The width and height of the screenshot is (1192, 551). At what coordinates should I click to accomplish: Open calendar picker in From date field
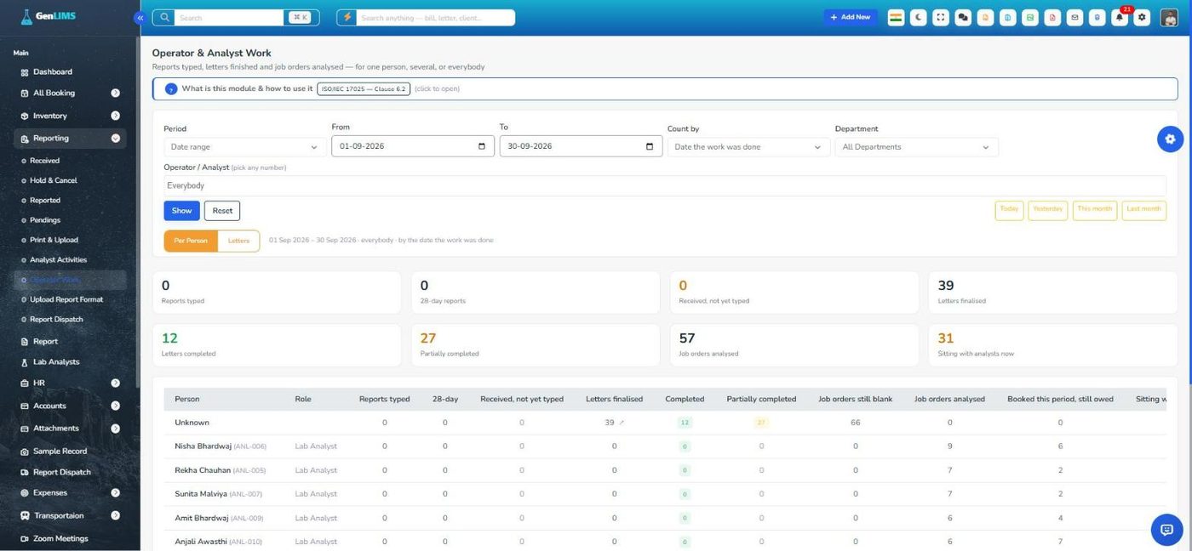pos(482,146)
